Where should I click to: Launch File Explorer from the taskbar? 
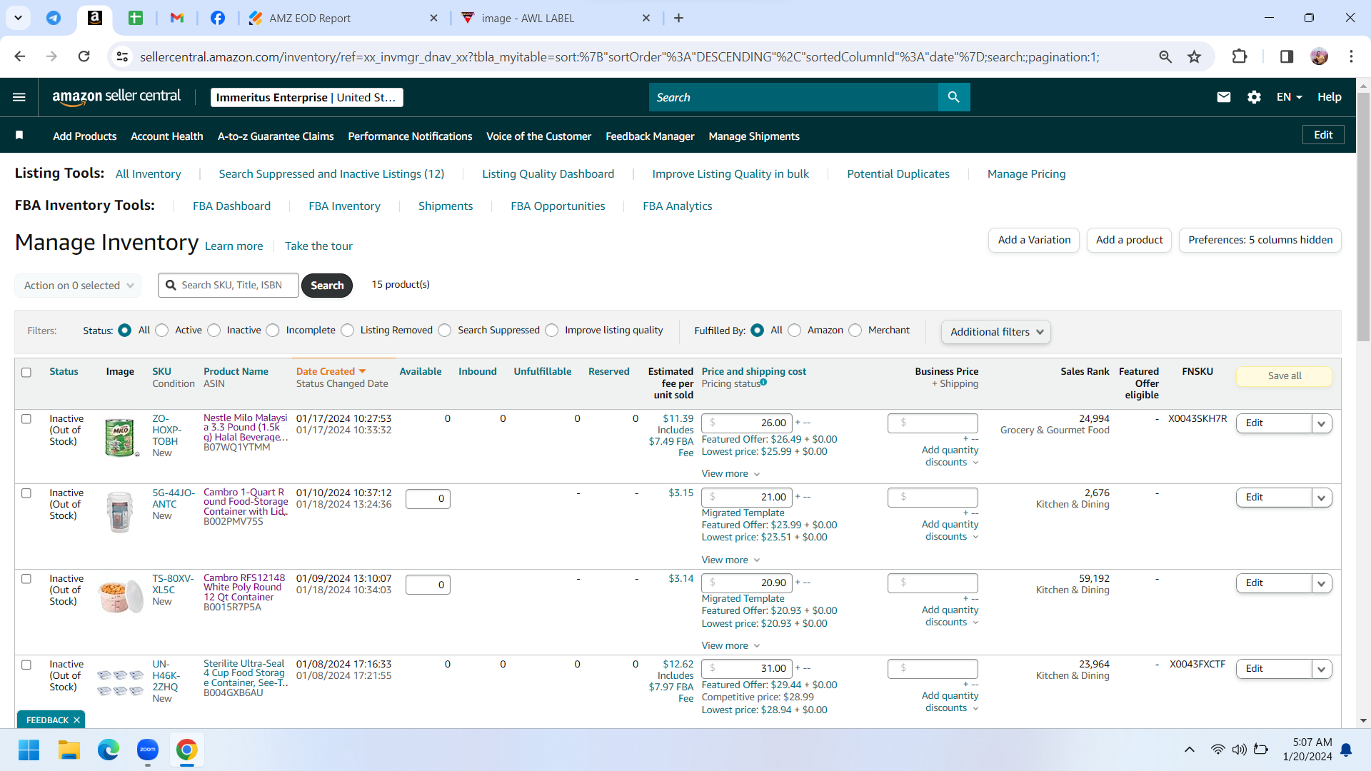coord(69,750)
